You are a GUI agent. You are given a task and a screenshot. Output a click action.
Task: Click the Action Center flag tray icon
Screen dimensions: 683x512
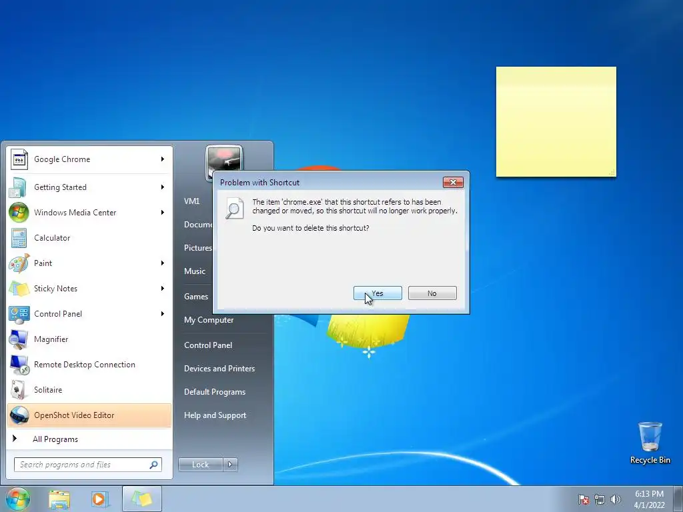(x=583, y=499)
